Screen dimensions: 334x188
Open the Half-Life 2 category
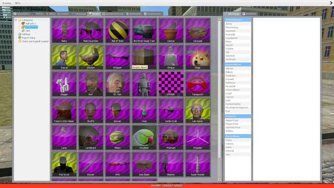point(30,23)
